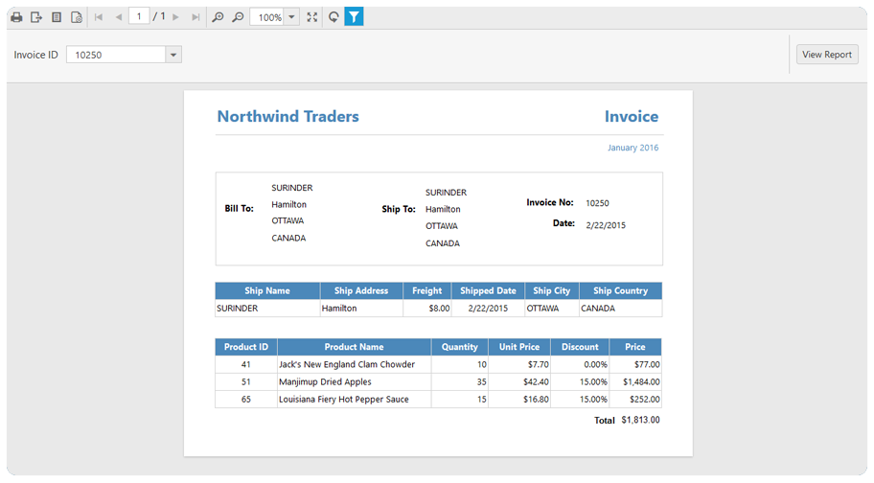Open the page setup icon

pyautogui.click(x=77, y=17)
